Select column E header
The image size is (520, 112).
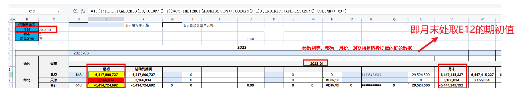pos(106,19)
